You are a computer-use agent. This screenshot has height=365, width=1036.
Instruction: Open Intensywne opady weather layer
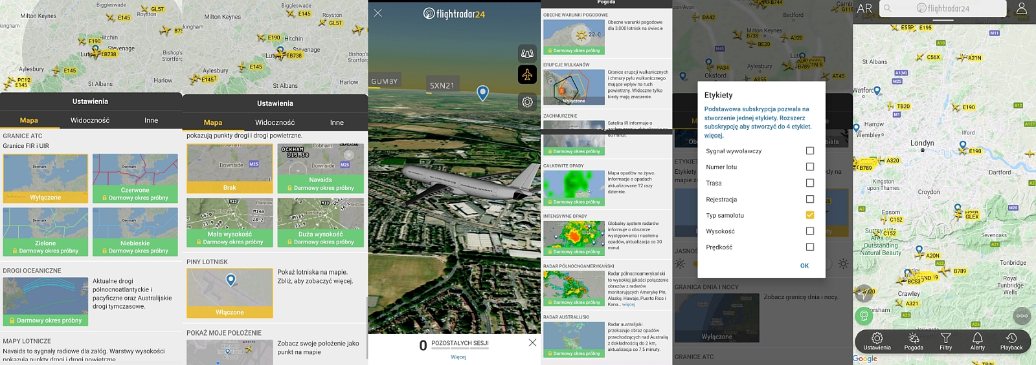coord(574,238)
